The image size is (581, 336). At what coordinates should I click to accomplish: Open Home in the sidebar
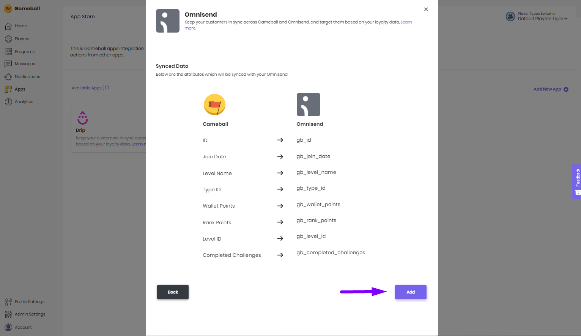21,26
